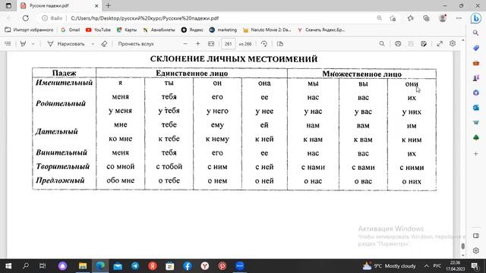
Task: Open the Naruto Movie 2 bookmarks folder
Action: point(267,30)
